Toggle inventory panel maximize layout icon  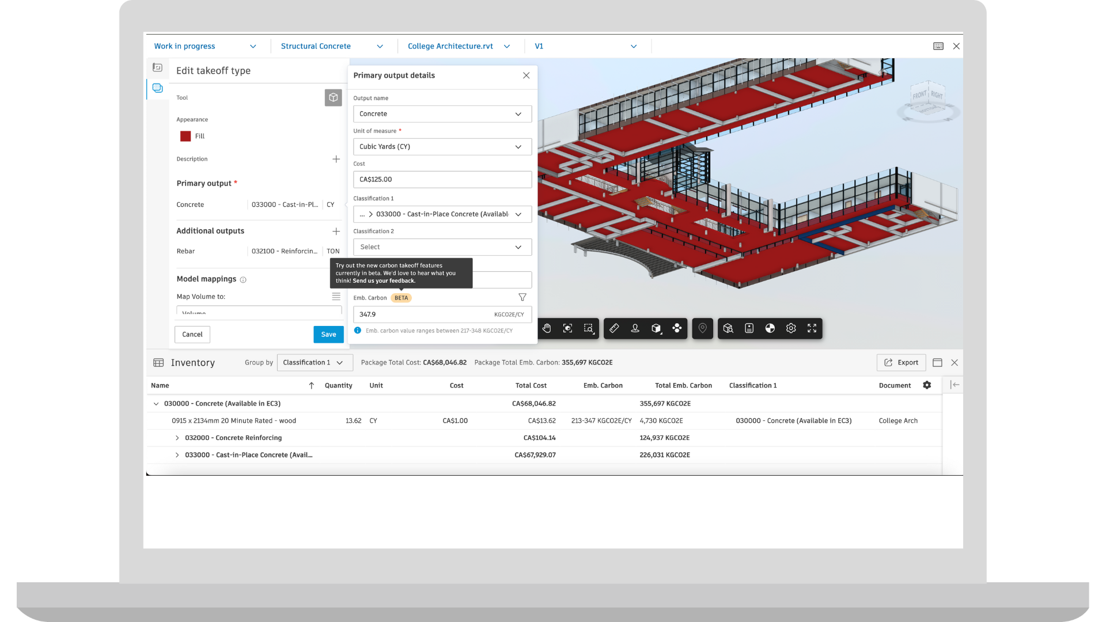(x=937, y=363)
